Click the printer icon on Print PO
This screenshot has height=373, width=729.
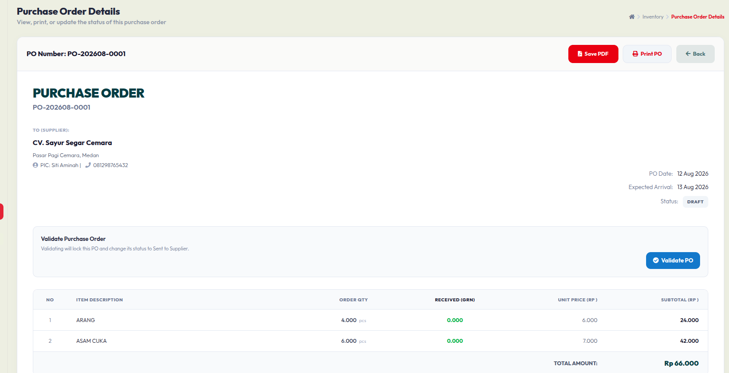[635, 54]
